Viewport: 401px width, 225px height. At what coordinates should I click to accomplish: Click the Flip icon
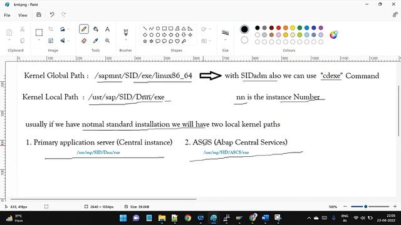(63, 41)
